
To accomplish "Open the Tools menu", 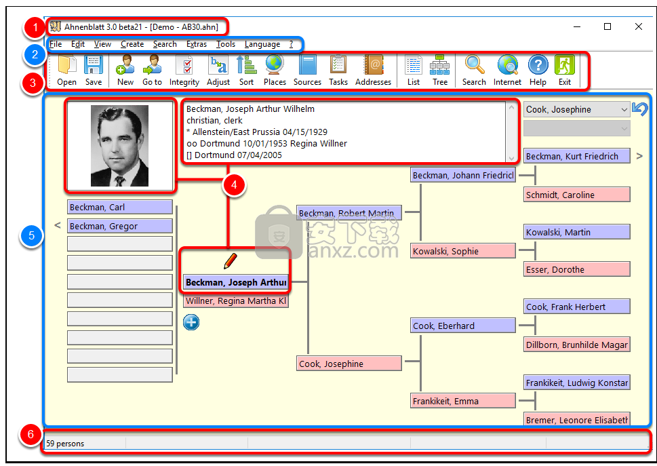I will [x=226, y=44].
